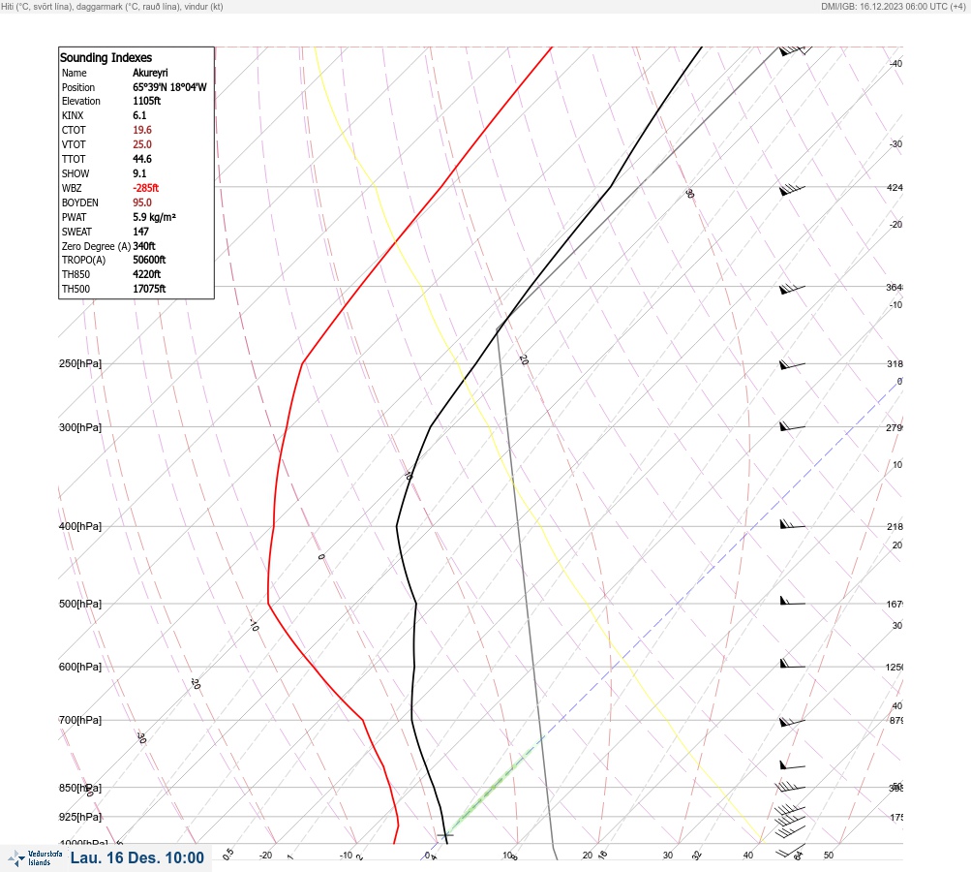Click the zero degree value '340ft'
971x872 pixels.
(x=143, y=246)
